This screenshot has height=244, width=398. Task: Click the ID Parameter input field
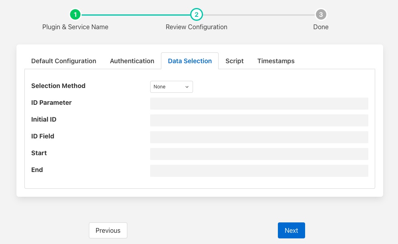tap(259, 104)
